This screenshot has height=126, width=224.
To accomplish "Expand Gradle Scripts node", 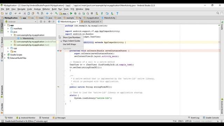I will [5, 55].
